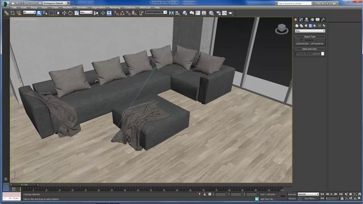Open the Modifiers menu
The image size is (363, 204).
tap(67, 7)
